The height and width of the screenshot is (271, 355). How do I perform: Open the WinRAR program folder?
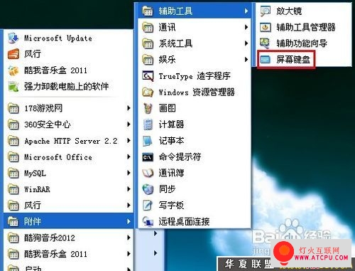(x=69, y=189)
